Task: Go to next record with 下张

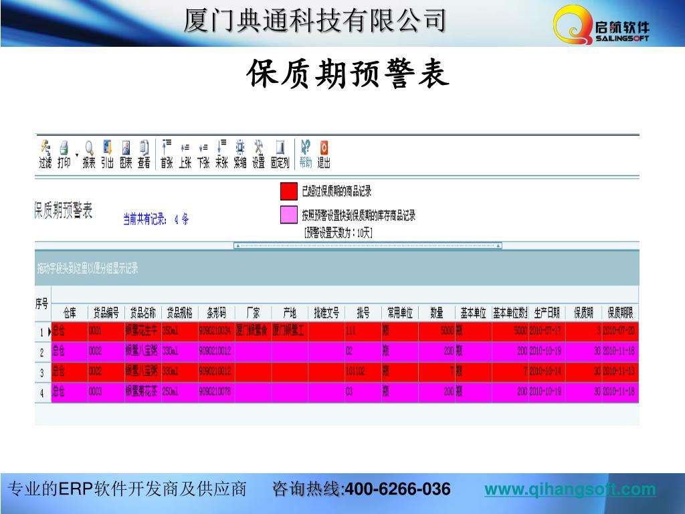Action: click(203, 154)
